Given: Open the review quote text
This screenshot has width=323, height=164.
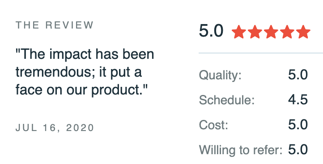Looking at the screenshot, I should (x=85, y=72).
